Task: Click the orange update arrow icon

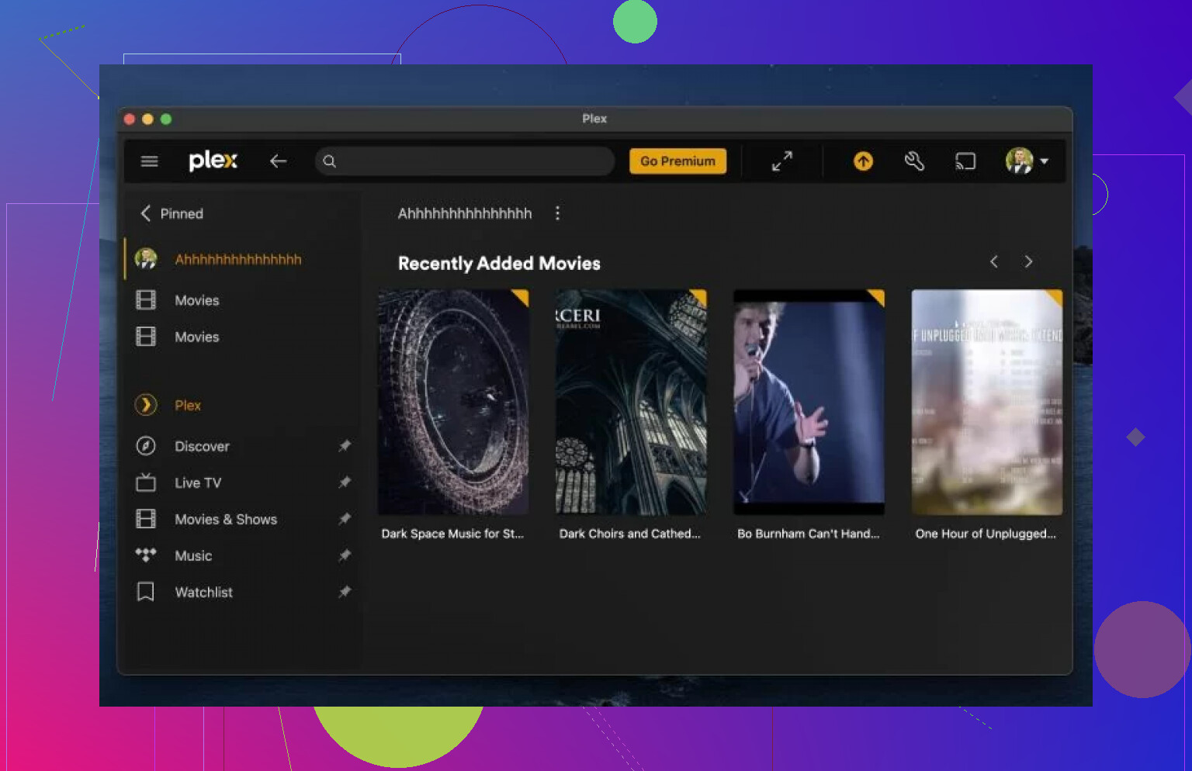Action: pos(863,161)
